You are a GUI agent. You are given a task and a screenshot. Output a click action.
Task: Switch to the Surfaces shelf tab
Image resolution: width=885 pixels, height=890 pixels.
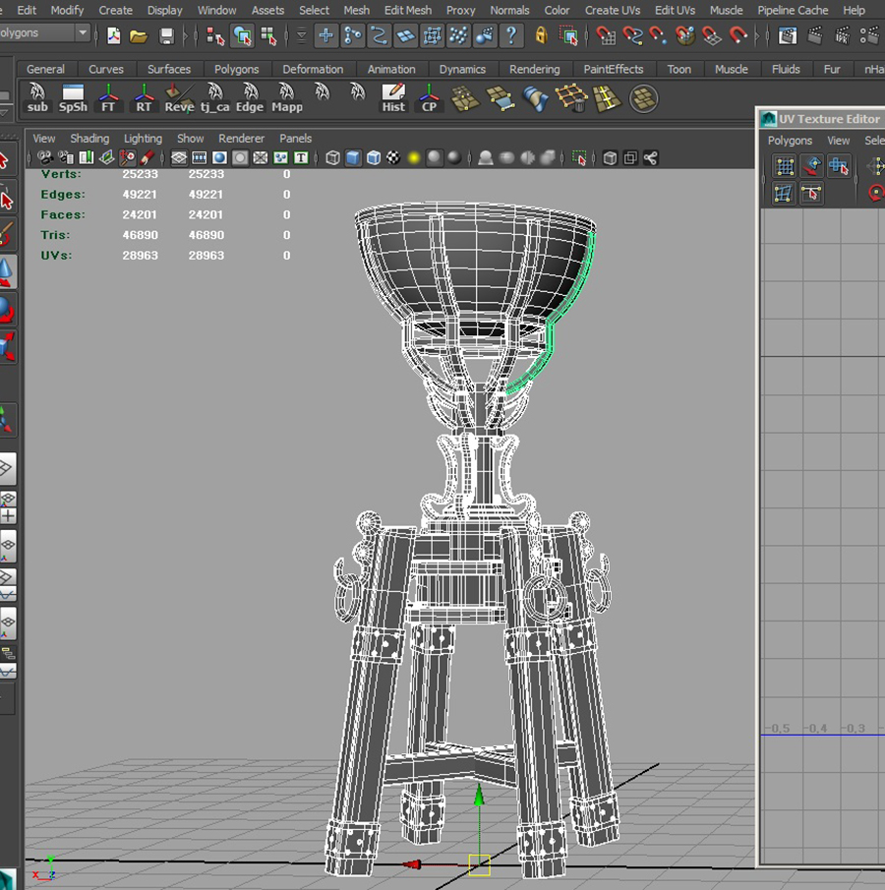click(x=168, y=69)
